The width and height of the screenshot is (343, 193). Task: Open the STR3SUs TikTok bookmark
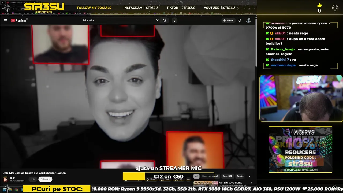point(28,13)
